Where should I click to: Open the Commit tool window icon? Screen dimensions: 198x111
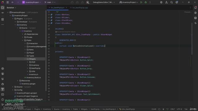[x=2, y=13]
